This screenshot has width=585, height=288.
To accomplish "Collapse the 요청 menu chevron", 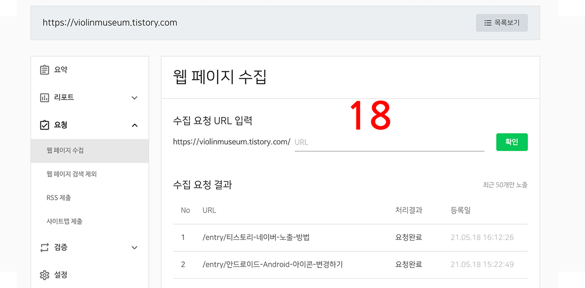I will (135, 125).
